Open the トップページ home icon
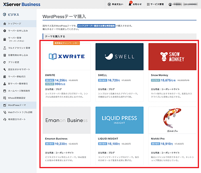 tap(5, 24)
